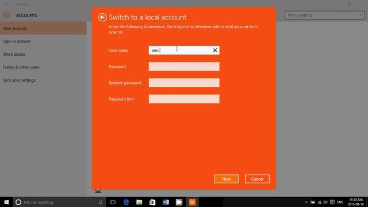
Task: Click the Ask me anything search box
Action: click(59, 202)
